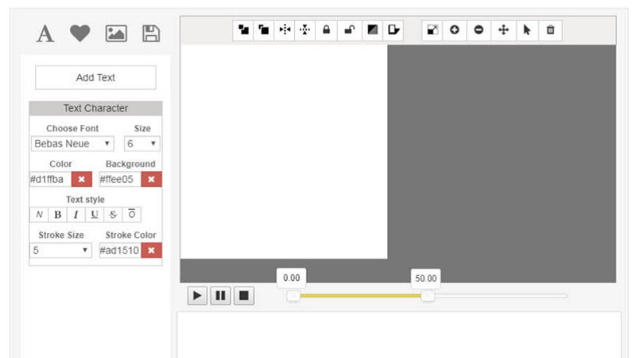636x358 pixels.
Task: Click the duplicate page icon
Action: tap(393, 30)
